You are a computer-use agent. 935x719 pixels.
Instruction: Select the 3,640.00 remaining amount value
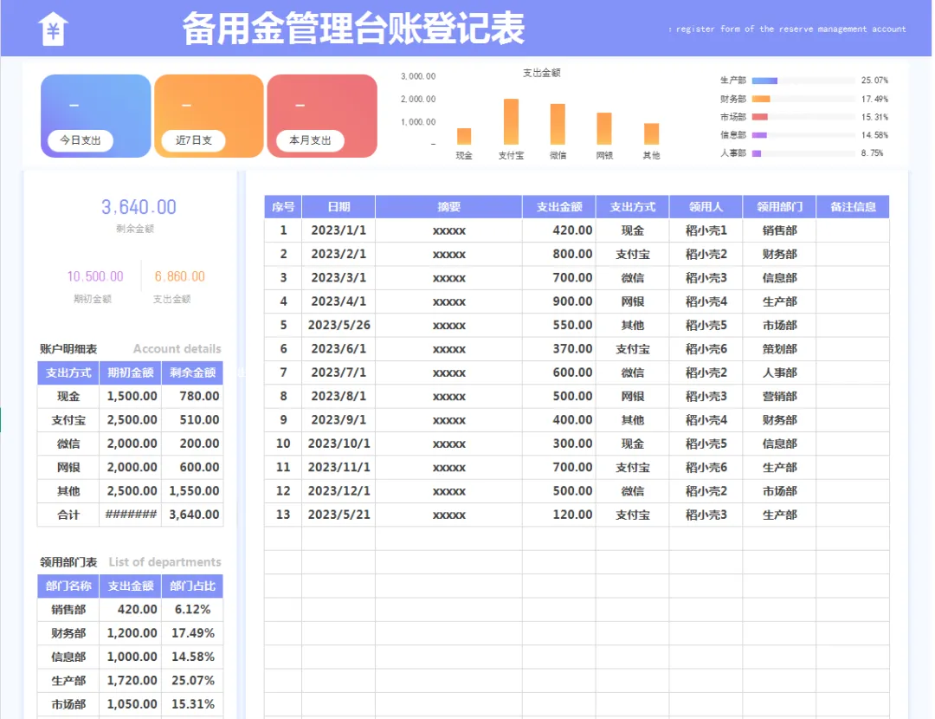pos(139,207)
